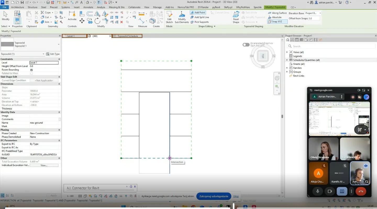The width and height of the screenshot is (377, 209).
Task: Select the Add Point tool
Action: 198,13
